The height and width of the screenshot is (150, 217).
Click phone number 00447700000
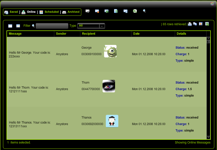pos(91,89)
